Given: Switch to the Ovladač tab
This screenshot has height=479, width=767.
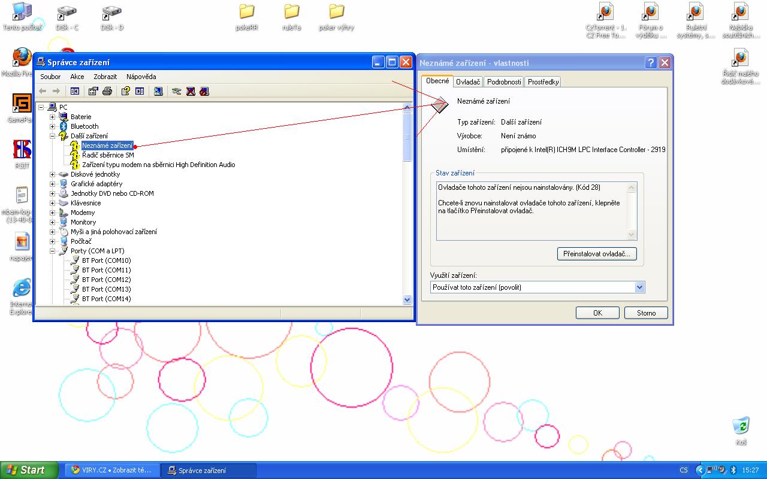Looking at the screenshot, I should click(x=467, y=82).
